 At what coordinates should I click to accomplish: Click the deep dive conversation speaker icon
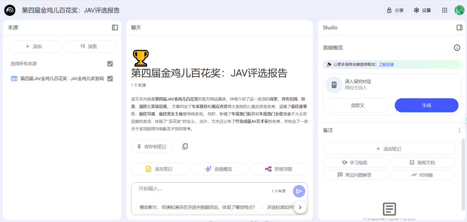334,85
